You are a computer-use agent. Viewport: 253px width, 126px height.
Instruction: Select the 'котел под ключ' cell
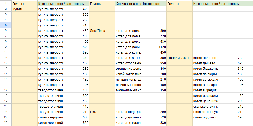point(205,117)
